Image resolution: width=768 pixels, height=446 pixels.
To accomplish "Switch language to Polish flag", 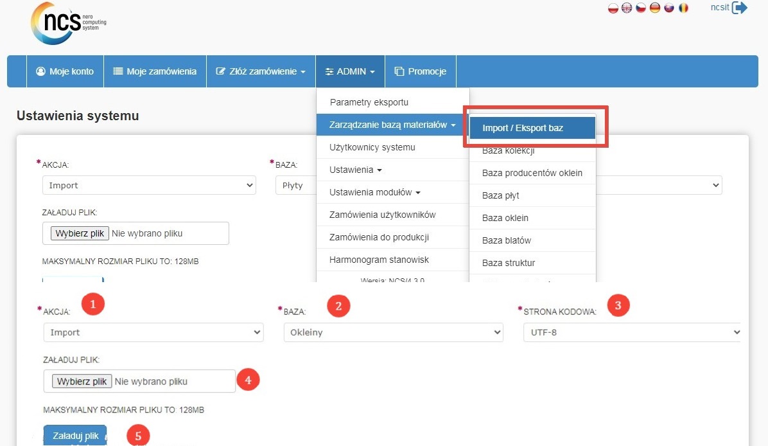I will pyautogui.click(x=613, y=8).
